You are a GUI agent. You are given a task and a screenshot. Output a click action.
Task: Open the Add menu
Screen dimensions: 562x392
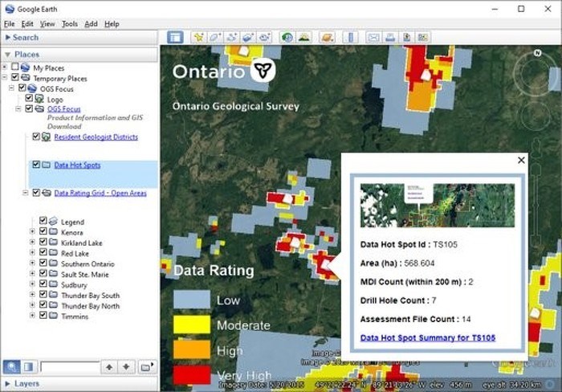pyautogui.click(x=91, y=24)
